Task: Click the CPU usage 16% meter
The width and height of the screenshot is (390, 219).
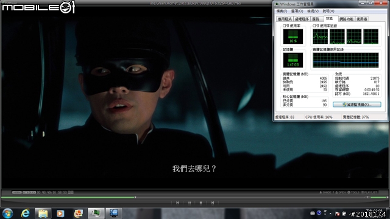Action: pos(293,36)
